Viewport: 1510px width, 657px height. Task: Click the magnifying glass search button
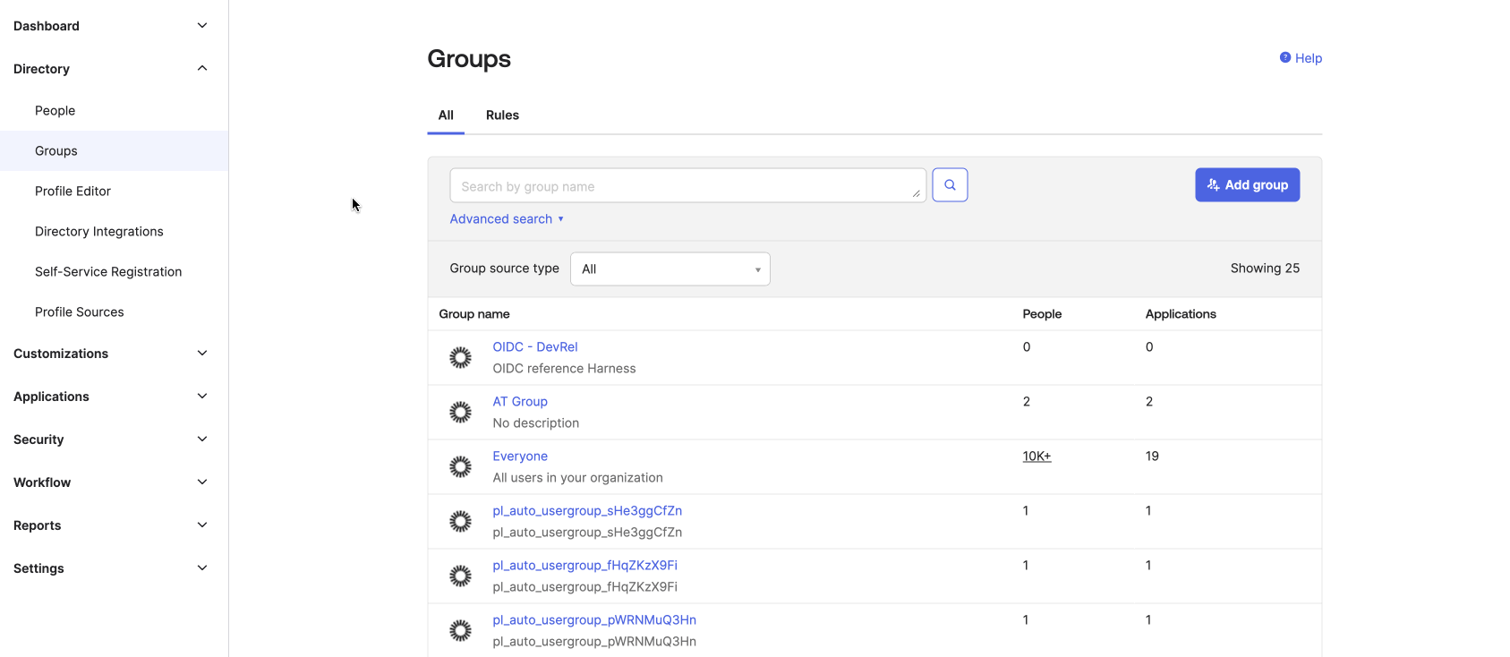click(x=949, y=185)
